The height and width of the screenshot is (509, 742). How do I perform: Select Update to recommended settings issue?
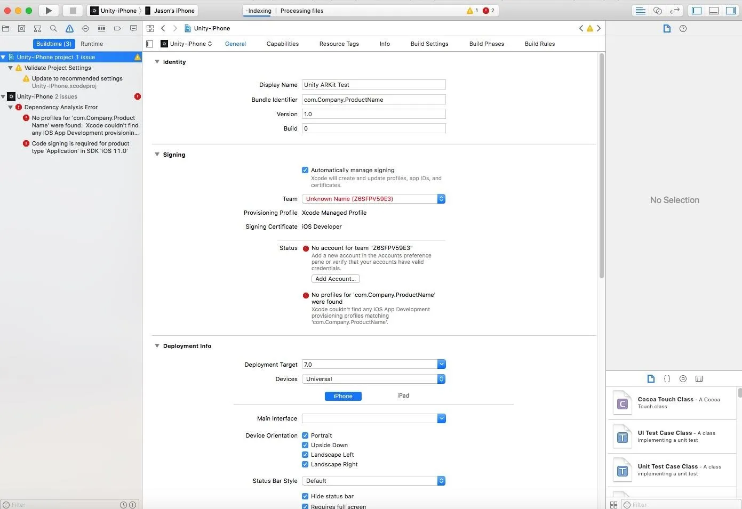(77, 78)
